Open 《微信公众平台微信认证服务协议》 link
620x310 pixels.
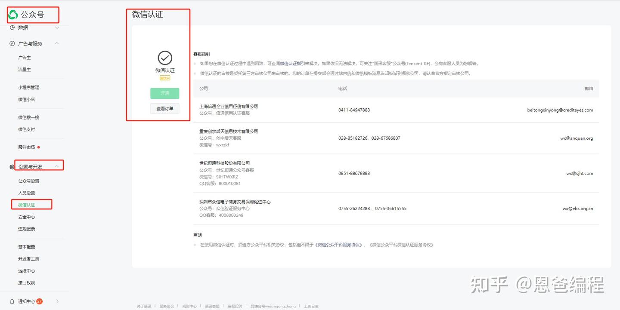tap(401, 245)
